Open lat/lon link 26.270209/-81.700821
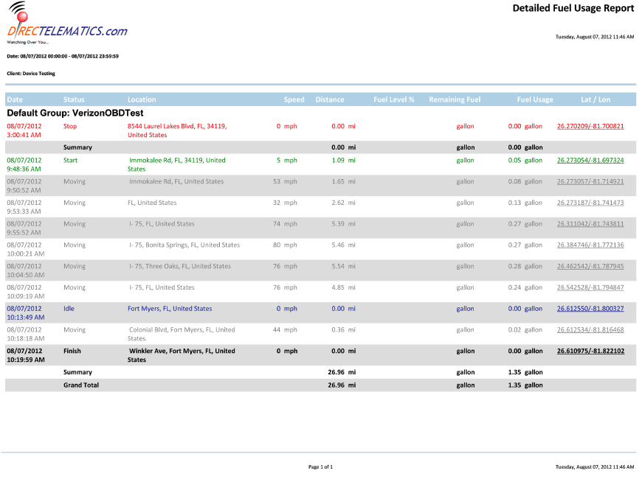The width and height of the screenshot is (642, 479). click(x=590, y=126)
